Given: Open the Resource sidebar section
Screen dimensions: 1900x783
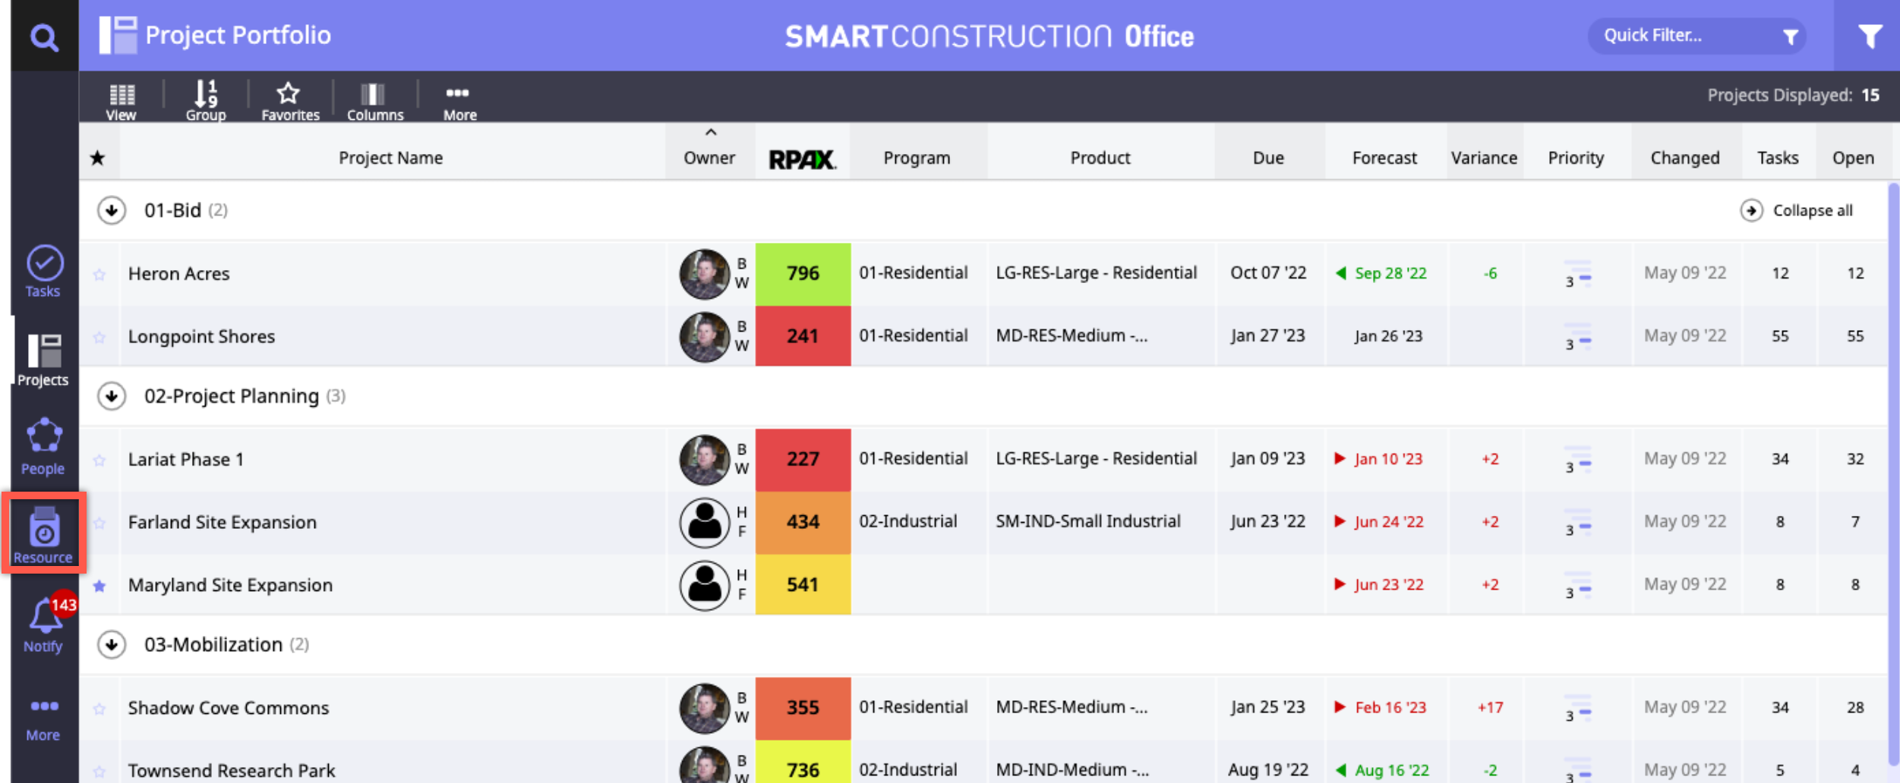Looking at the screenshot, I should click(44, 536).
